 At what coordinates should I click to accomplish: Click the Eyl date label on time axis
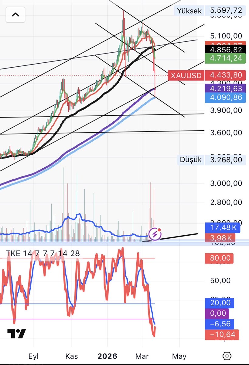coord(33,356)
